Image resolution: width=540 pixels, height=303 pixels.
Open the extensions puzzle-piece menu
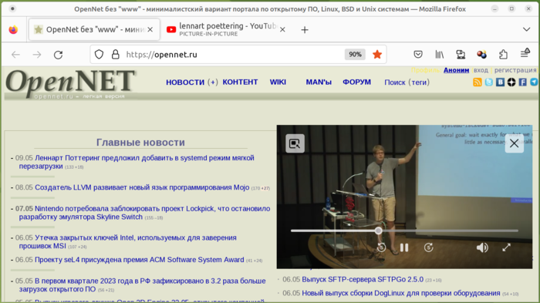point(503,55)
